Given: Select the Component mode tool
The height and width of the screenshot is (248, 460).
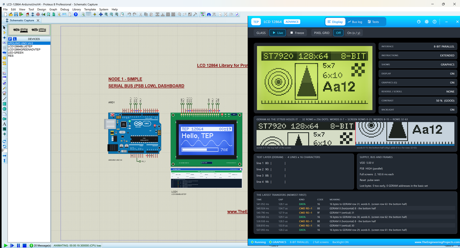Looking at the screenshot, I should (4, 33).
